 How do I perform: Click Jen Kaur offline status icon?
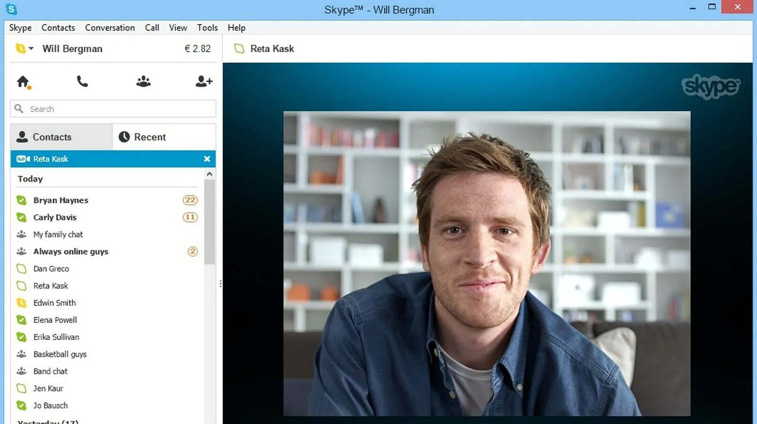pos(21,388)
